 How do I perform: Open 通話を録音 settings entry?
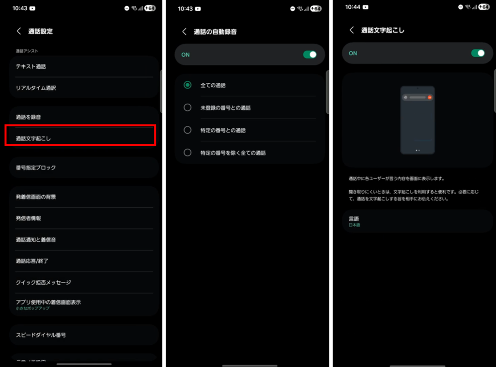pos(84,117)
